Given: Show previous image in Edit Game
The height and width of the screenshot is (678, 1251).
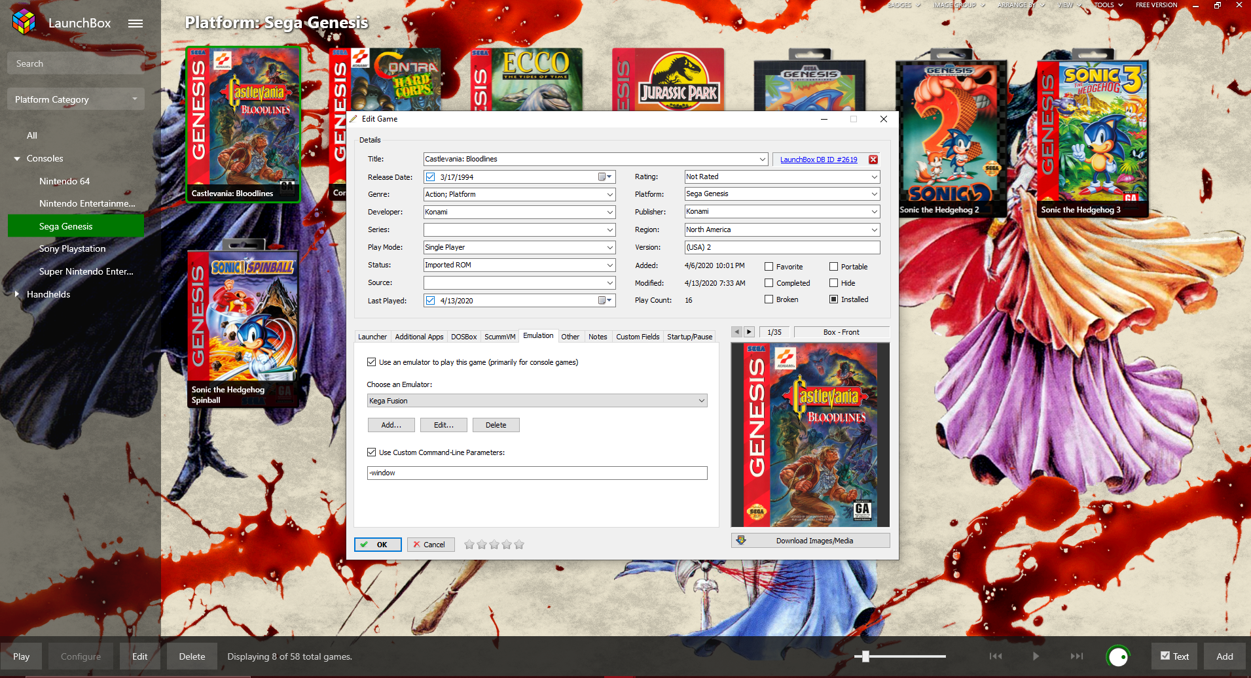Looking at the screenshot, I should click(x=736, y=332).
